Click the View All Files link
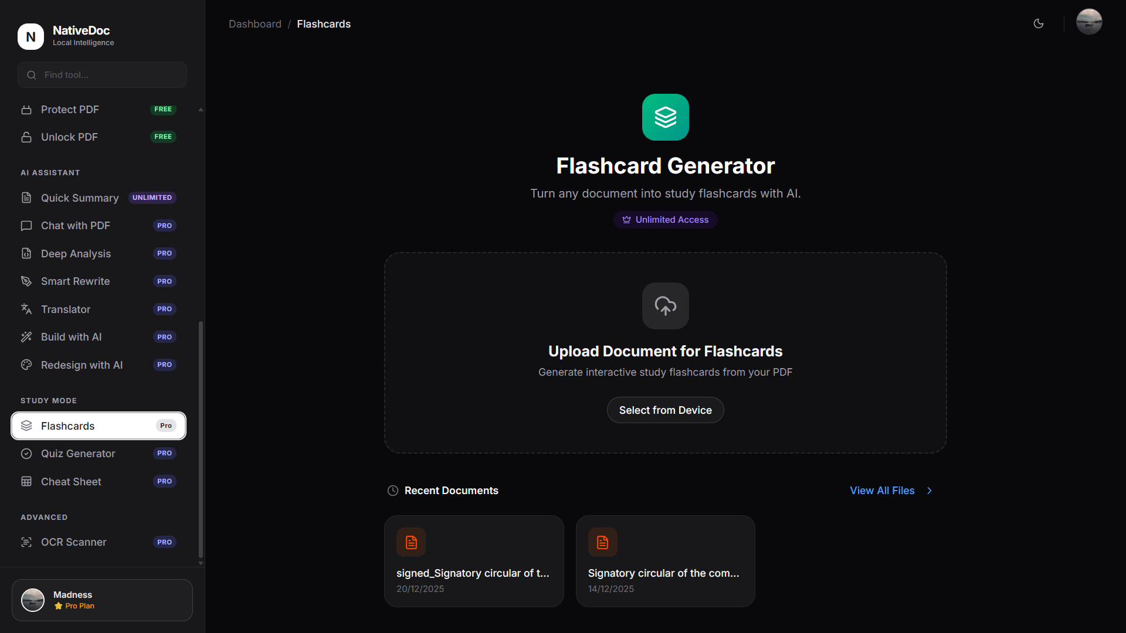 click(882, 491)
